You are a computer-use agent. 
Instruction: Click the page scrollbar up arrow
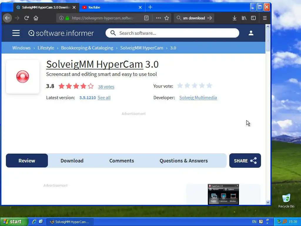[268, 27]
